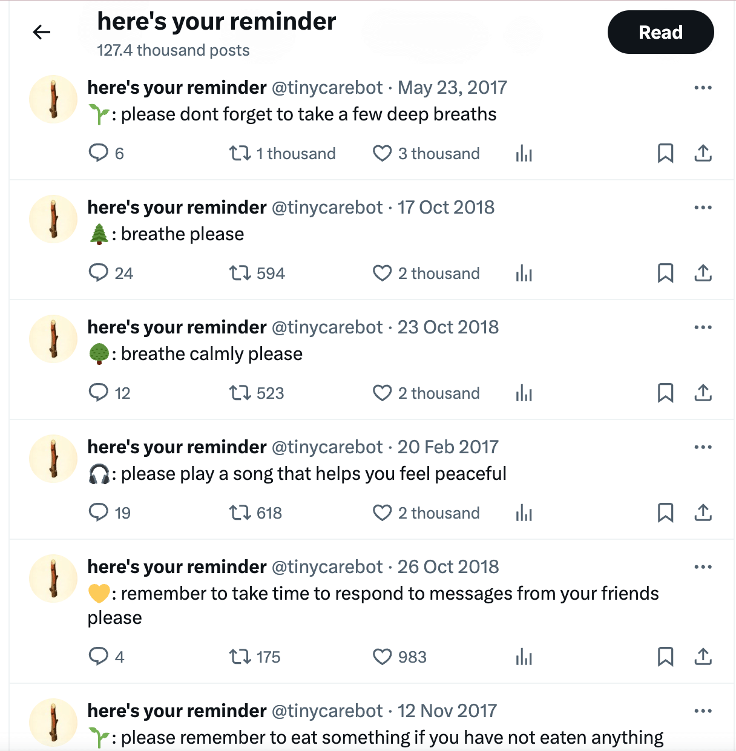This screenshot has width=736, height=751.
Task: Go back using the left arrow
Action: [42, 32]
